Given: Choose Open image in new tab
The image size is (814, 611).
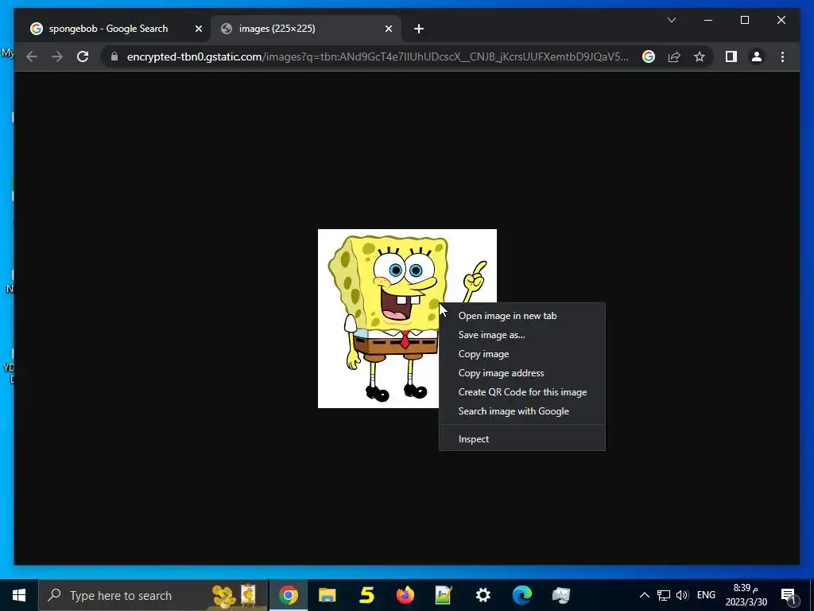Looking at the screenshot, I should pyautogui.click(x=521, y=316).
